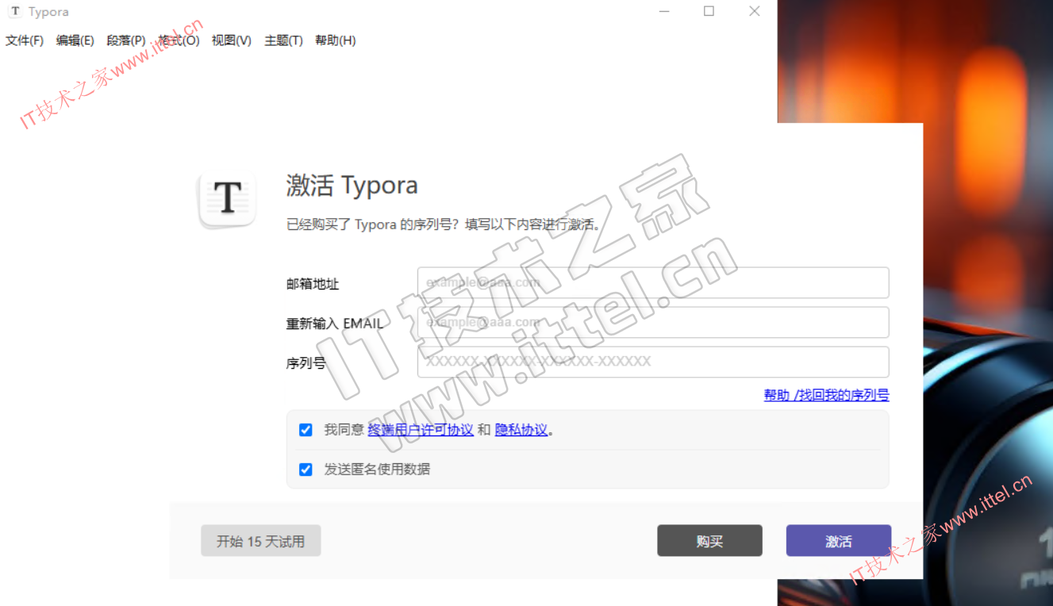The height and width of the screenshot is (606, 1053).
Task: Follow the 隐私协议 privacy link
Action: (521, 430)
